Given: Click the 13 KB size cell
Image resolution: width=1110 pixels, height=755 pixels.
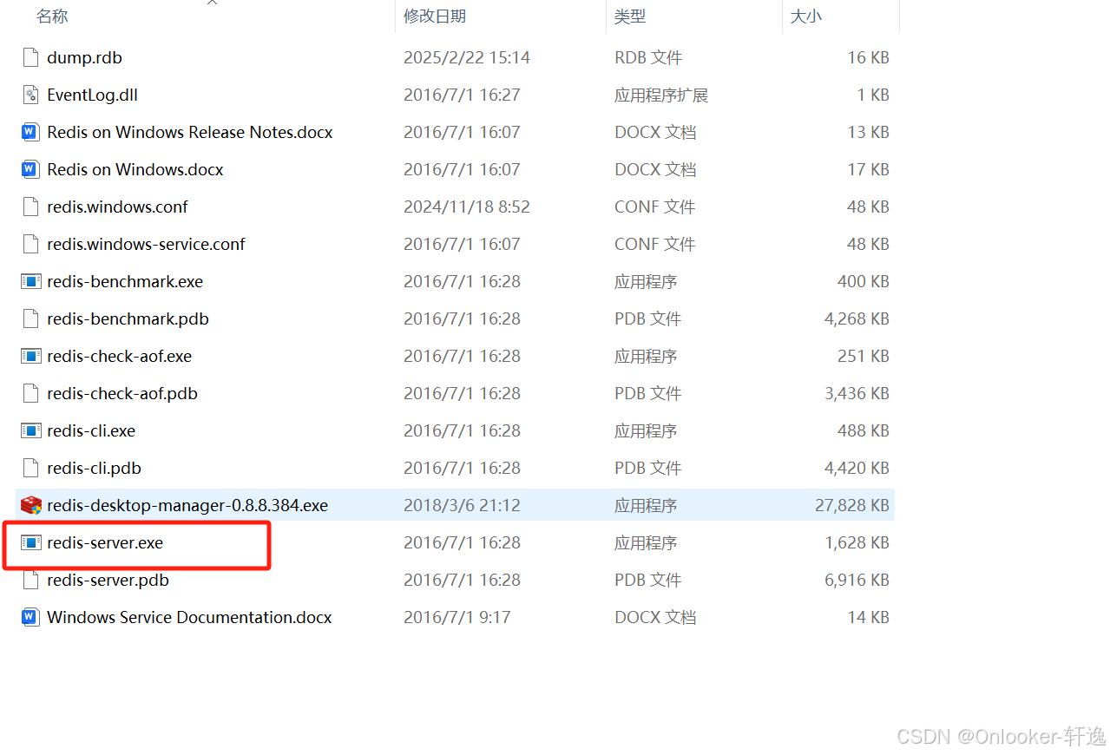Looking at the screenshot, I should (x=869, y=133).
